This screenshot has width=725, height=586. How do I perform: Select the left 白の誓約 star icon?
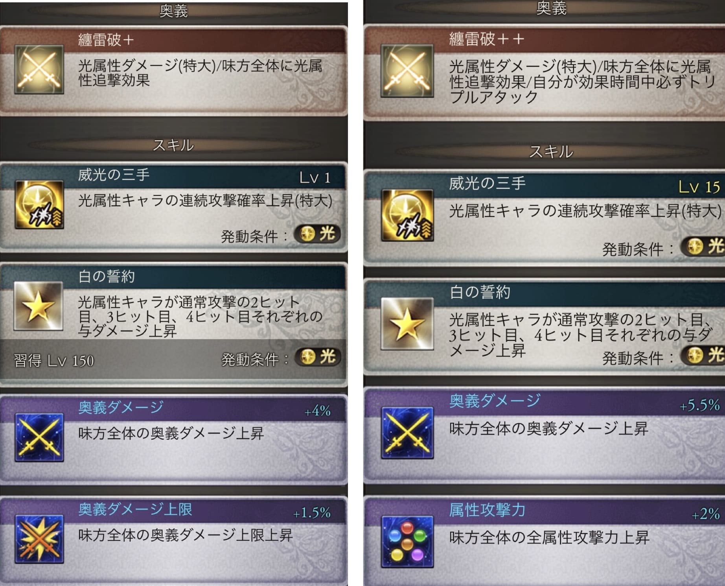[x=39, y=306]
